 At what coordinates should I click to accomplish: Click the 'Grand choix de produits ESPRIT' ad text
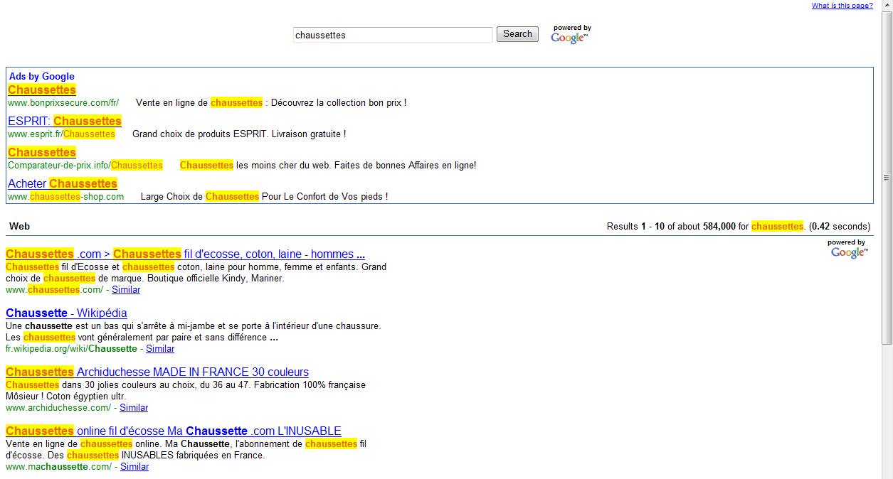239,134
